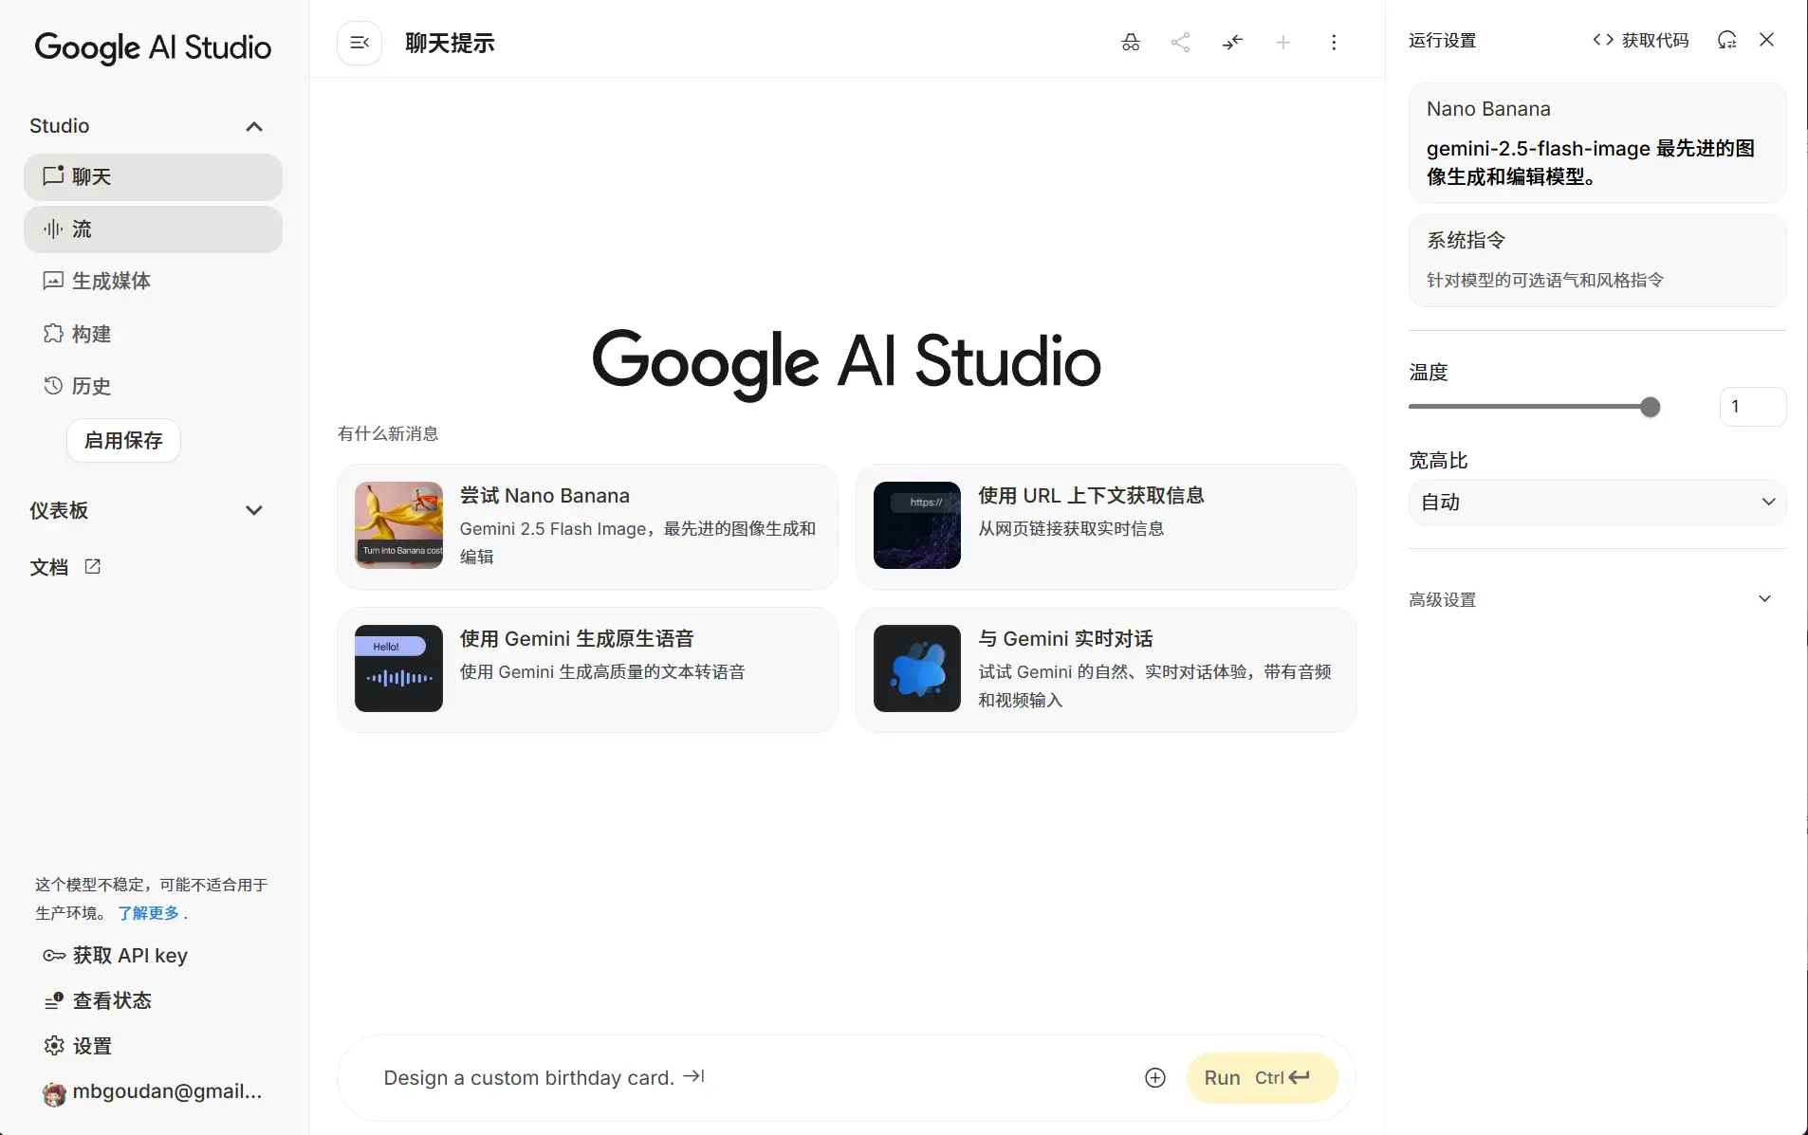Click the 启用保存 button
The image size is (1808, 1135).
coord(122,440)
